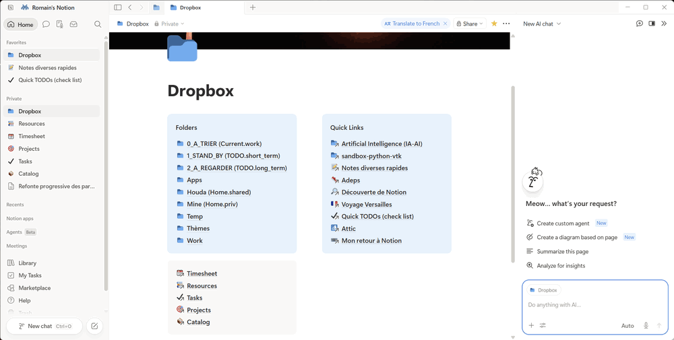This screenshot has height=340, width=674.
Task: Expand the New AI chat dropdown
Action: pos(542,24)
